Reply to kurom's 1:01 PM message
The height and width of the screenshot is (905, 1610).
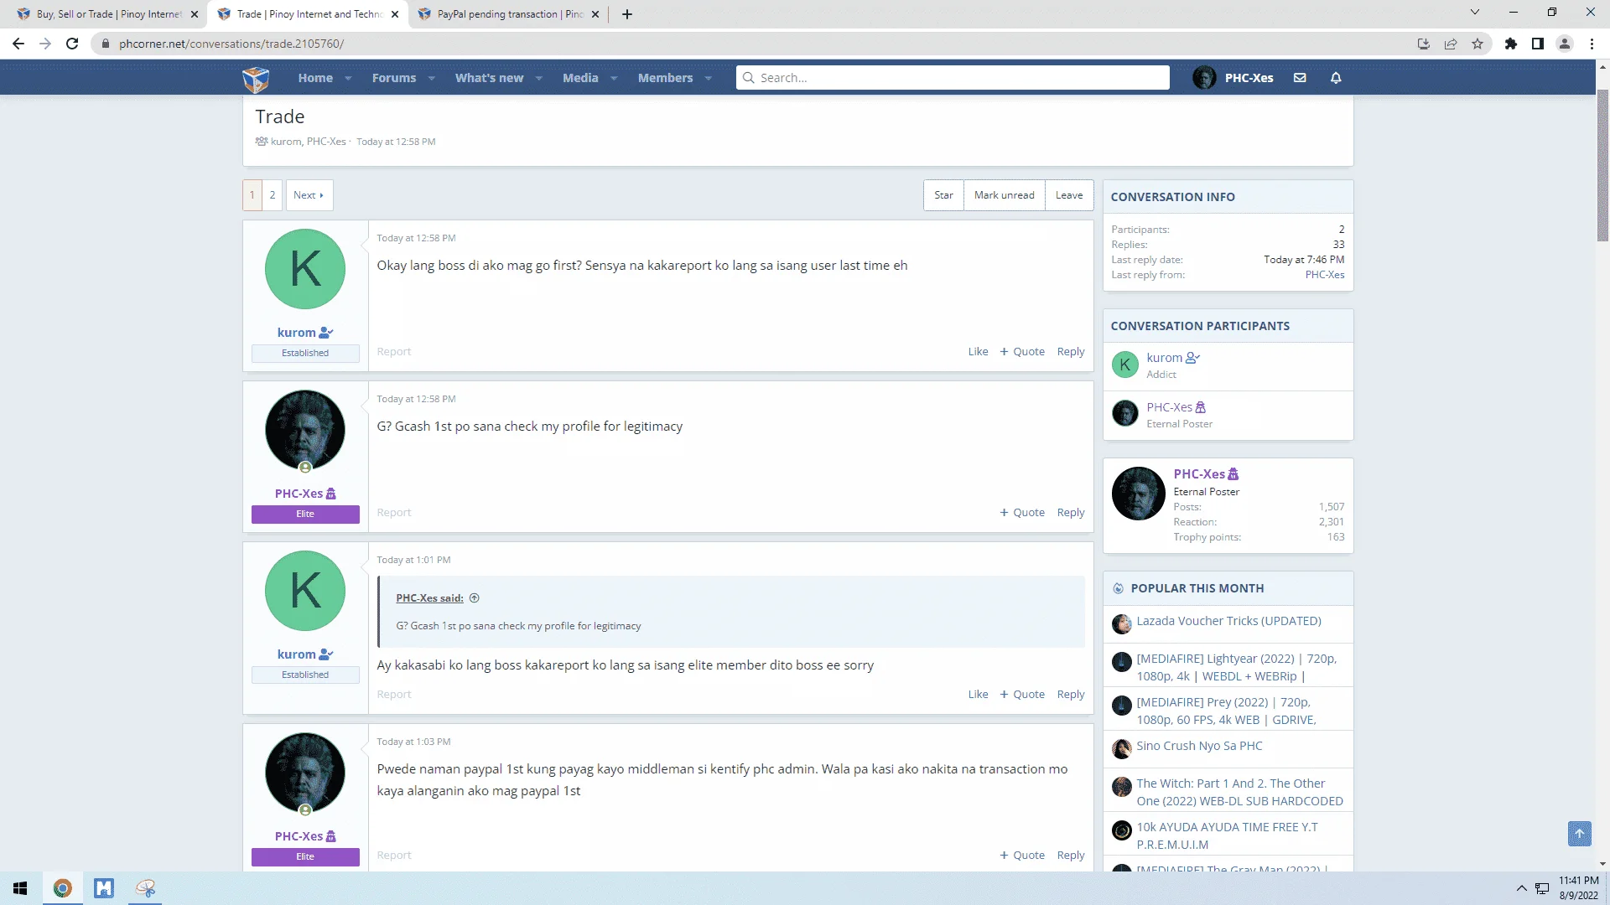[1071, 695]
